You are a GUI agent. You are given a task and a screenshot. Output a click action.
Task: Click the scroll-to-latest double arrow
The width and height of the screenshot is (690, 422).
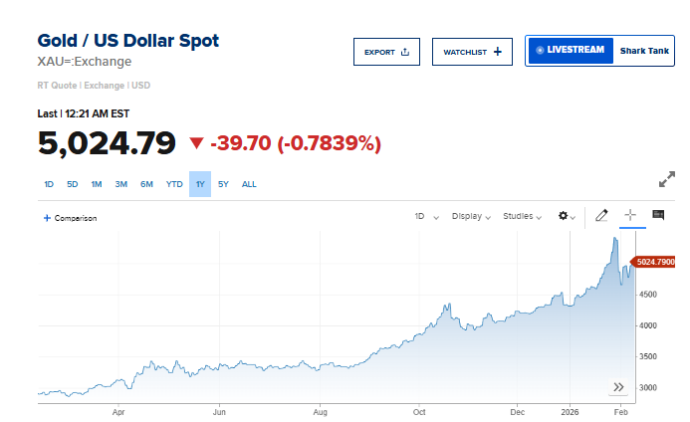[x=618, y=387]
